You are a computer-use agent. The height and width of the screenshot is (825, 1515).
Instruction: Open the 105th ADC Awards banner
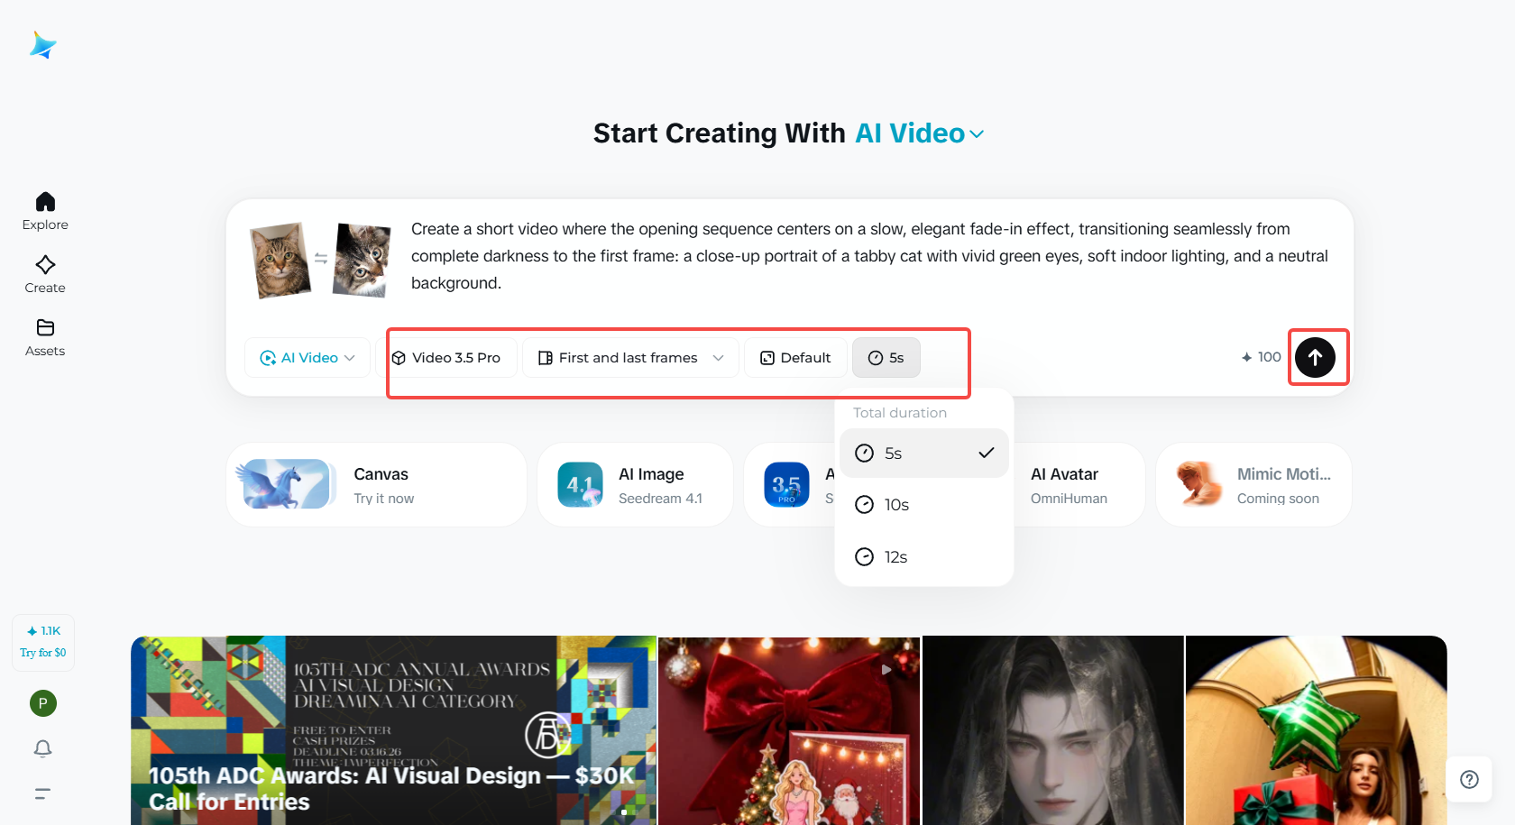(394, 730)
